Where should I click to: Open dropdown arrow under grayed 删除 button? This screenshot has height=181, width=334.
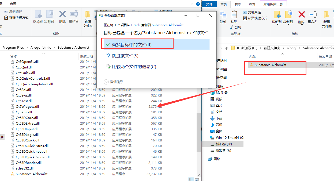[x=63, y=25]
